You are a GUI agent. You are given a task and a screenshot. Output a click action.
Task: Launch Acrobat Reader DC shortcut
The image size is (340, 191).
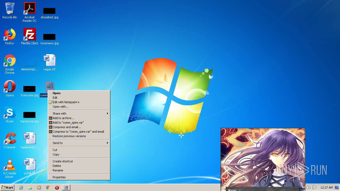29,12
